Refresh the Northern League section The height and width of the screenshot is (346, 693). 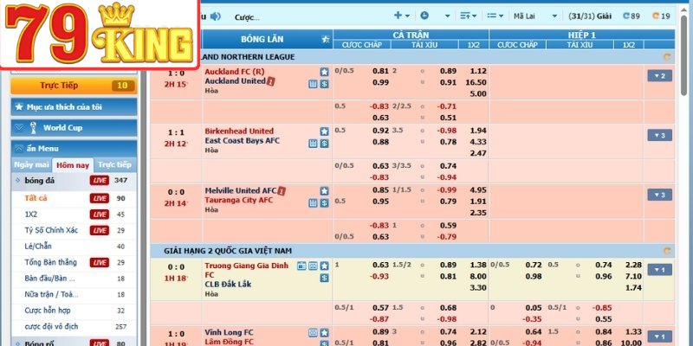(x=667, y=57)
